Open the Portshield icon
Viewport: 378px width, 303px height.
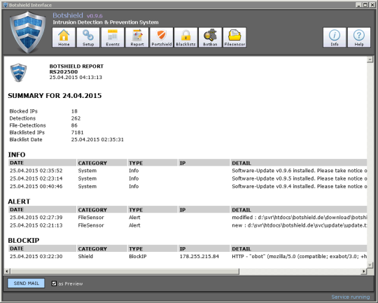click(162, 37)
